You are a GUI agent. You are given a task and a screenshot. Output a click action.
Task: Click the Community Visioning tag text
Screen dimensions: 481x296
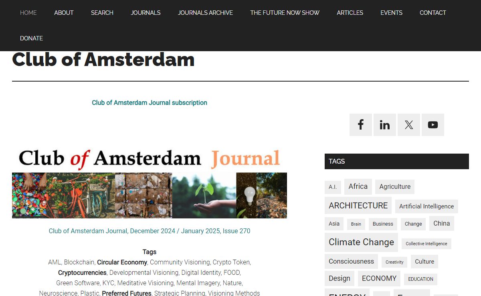click(x=180, y=262)
